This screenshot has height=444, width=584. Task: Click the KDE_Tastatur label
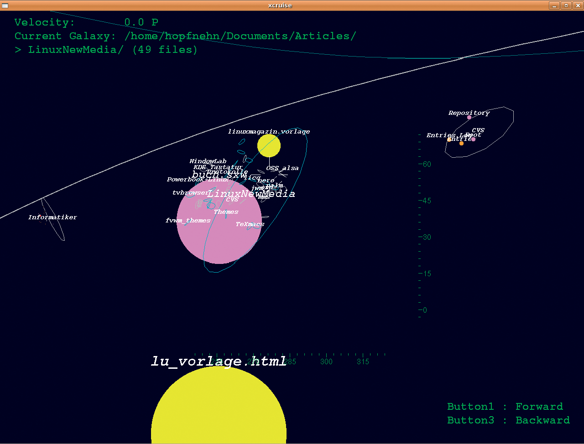coord(218,167)
